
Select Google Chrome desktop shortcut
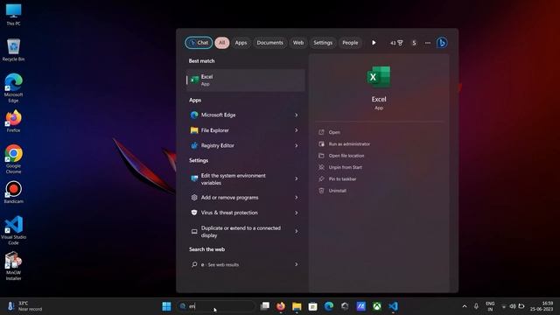(x=14, y=159)
